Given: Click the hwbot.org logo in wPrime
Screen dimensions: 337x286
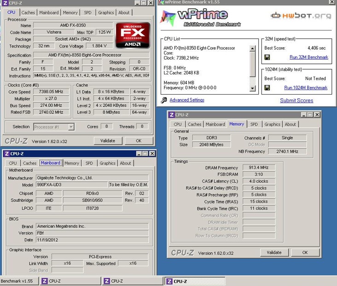Looking at the screenshot, I should tap(302, 15).
